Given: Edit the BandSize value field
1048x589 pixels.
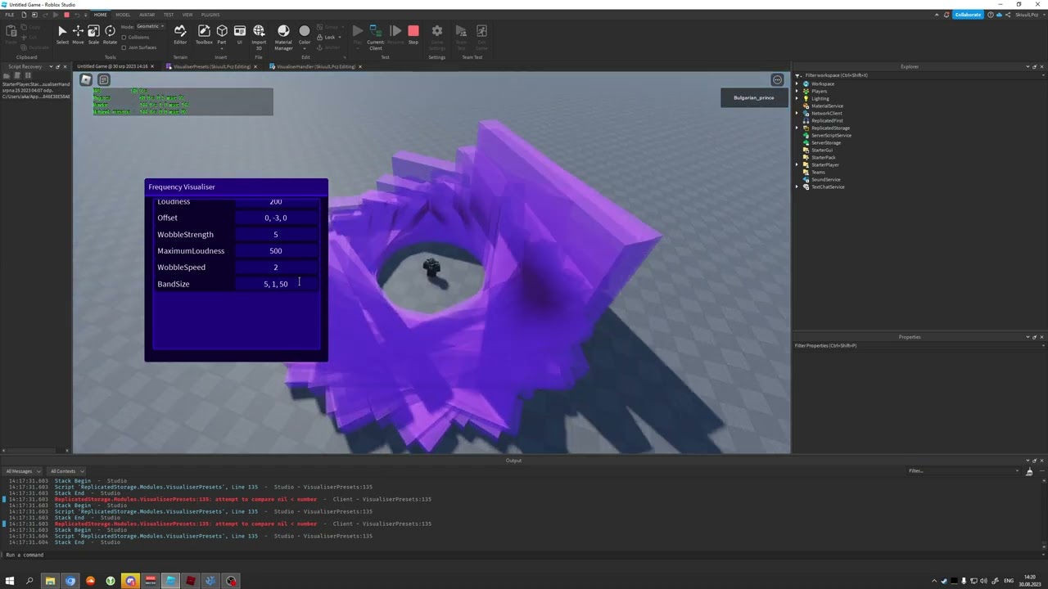Looking at the screenshot, I should point(276,284).
